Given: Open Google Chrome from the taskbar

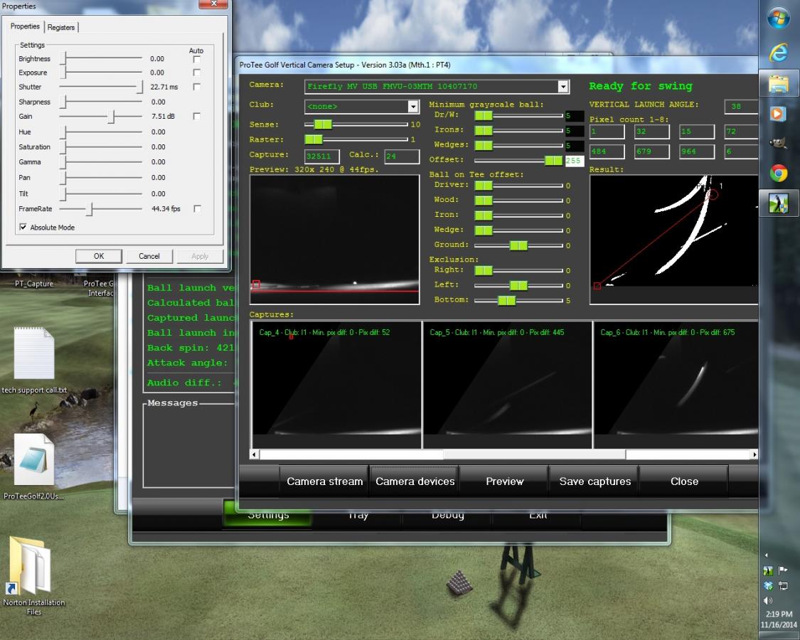Looking at the screenshot, I should pyautogui.click(x=779, y=174).
